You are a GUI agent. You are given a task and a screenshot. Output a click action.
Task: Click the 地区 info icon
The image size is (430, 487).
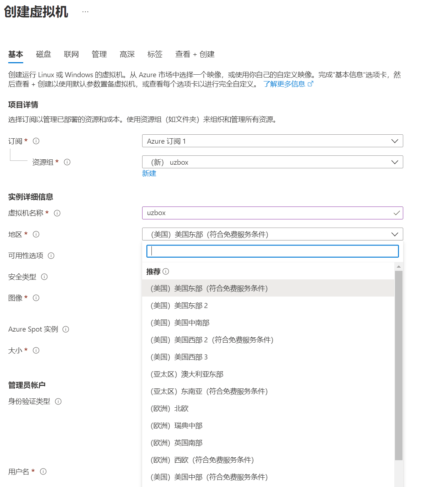tap(35, 234)
